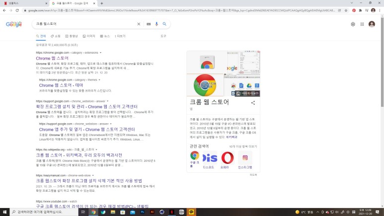The image size is (384, 216).
Task: Click the Google logo
Action: point(14,24)
